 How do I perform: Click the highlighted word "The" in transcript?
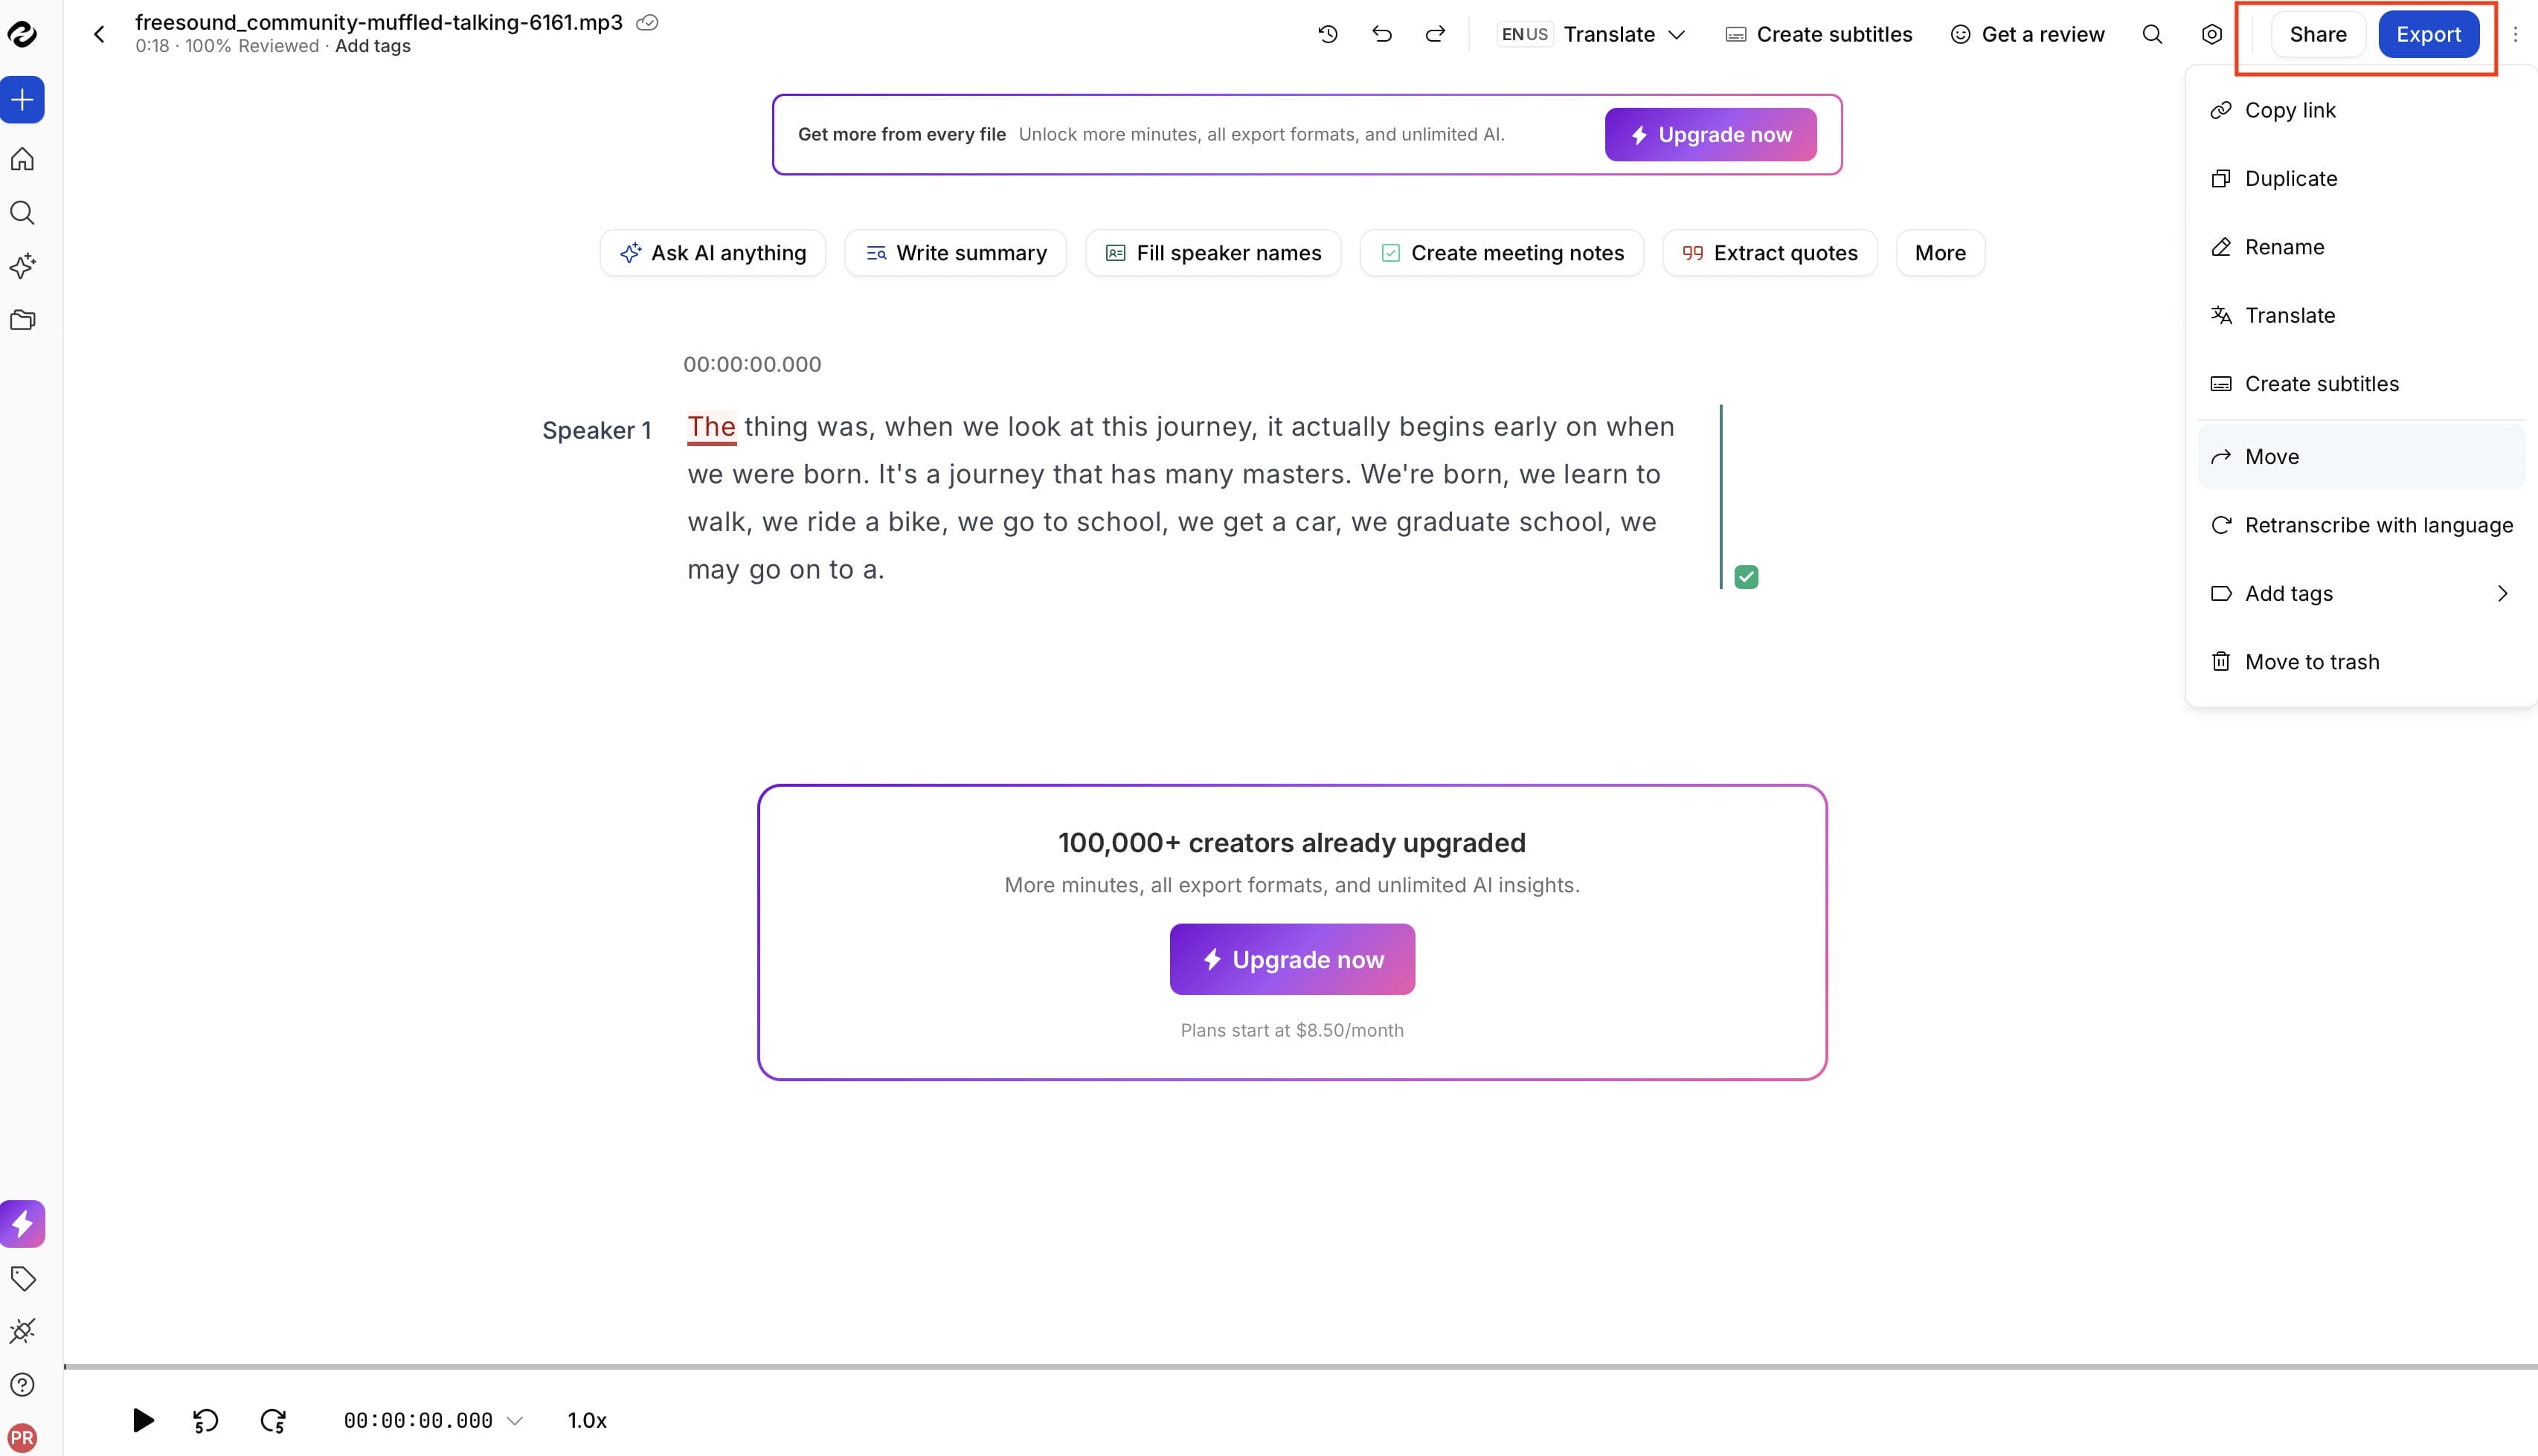point(711,427)
